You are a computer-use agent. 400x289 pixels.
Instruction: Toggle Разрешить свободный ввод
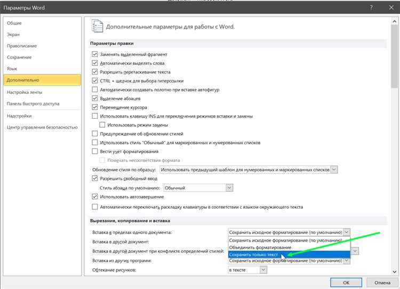(94, 178)
